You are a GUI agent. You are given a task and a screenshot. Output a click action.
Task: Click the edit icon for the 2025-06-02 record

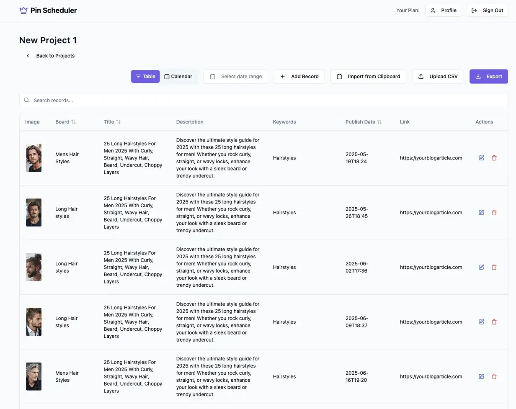click(x=481, y=267)
